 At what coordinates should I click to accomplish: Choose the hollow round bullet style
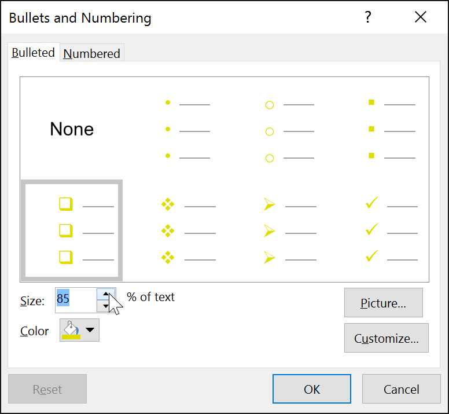[290, 129]
